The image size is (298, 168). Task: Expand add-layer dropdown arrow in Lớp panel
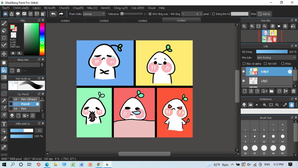coord(267,91)
